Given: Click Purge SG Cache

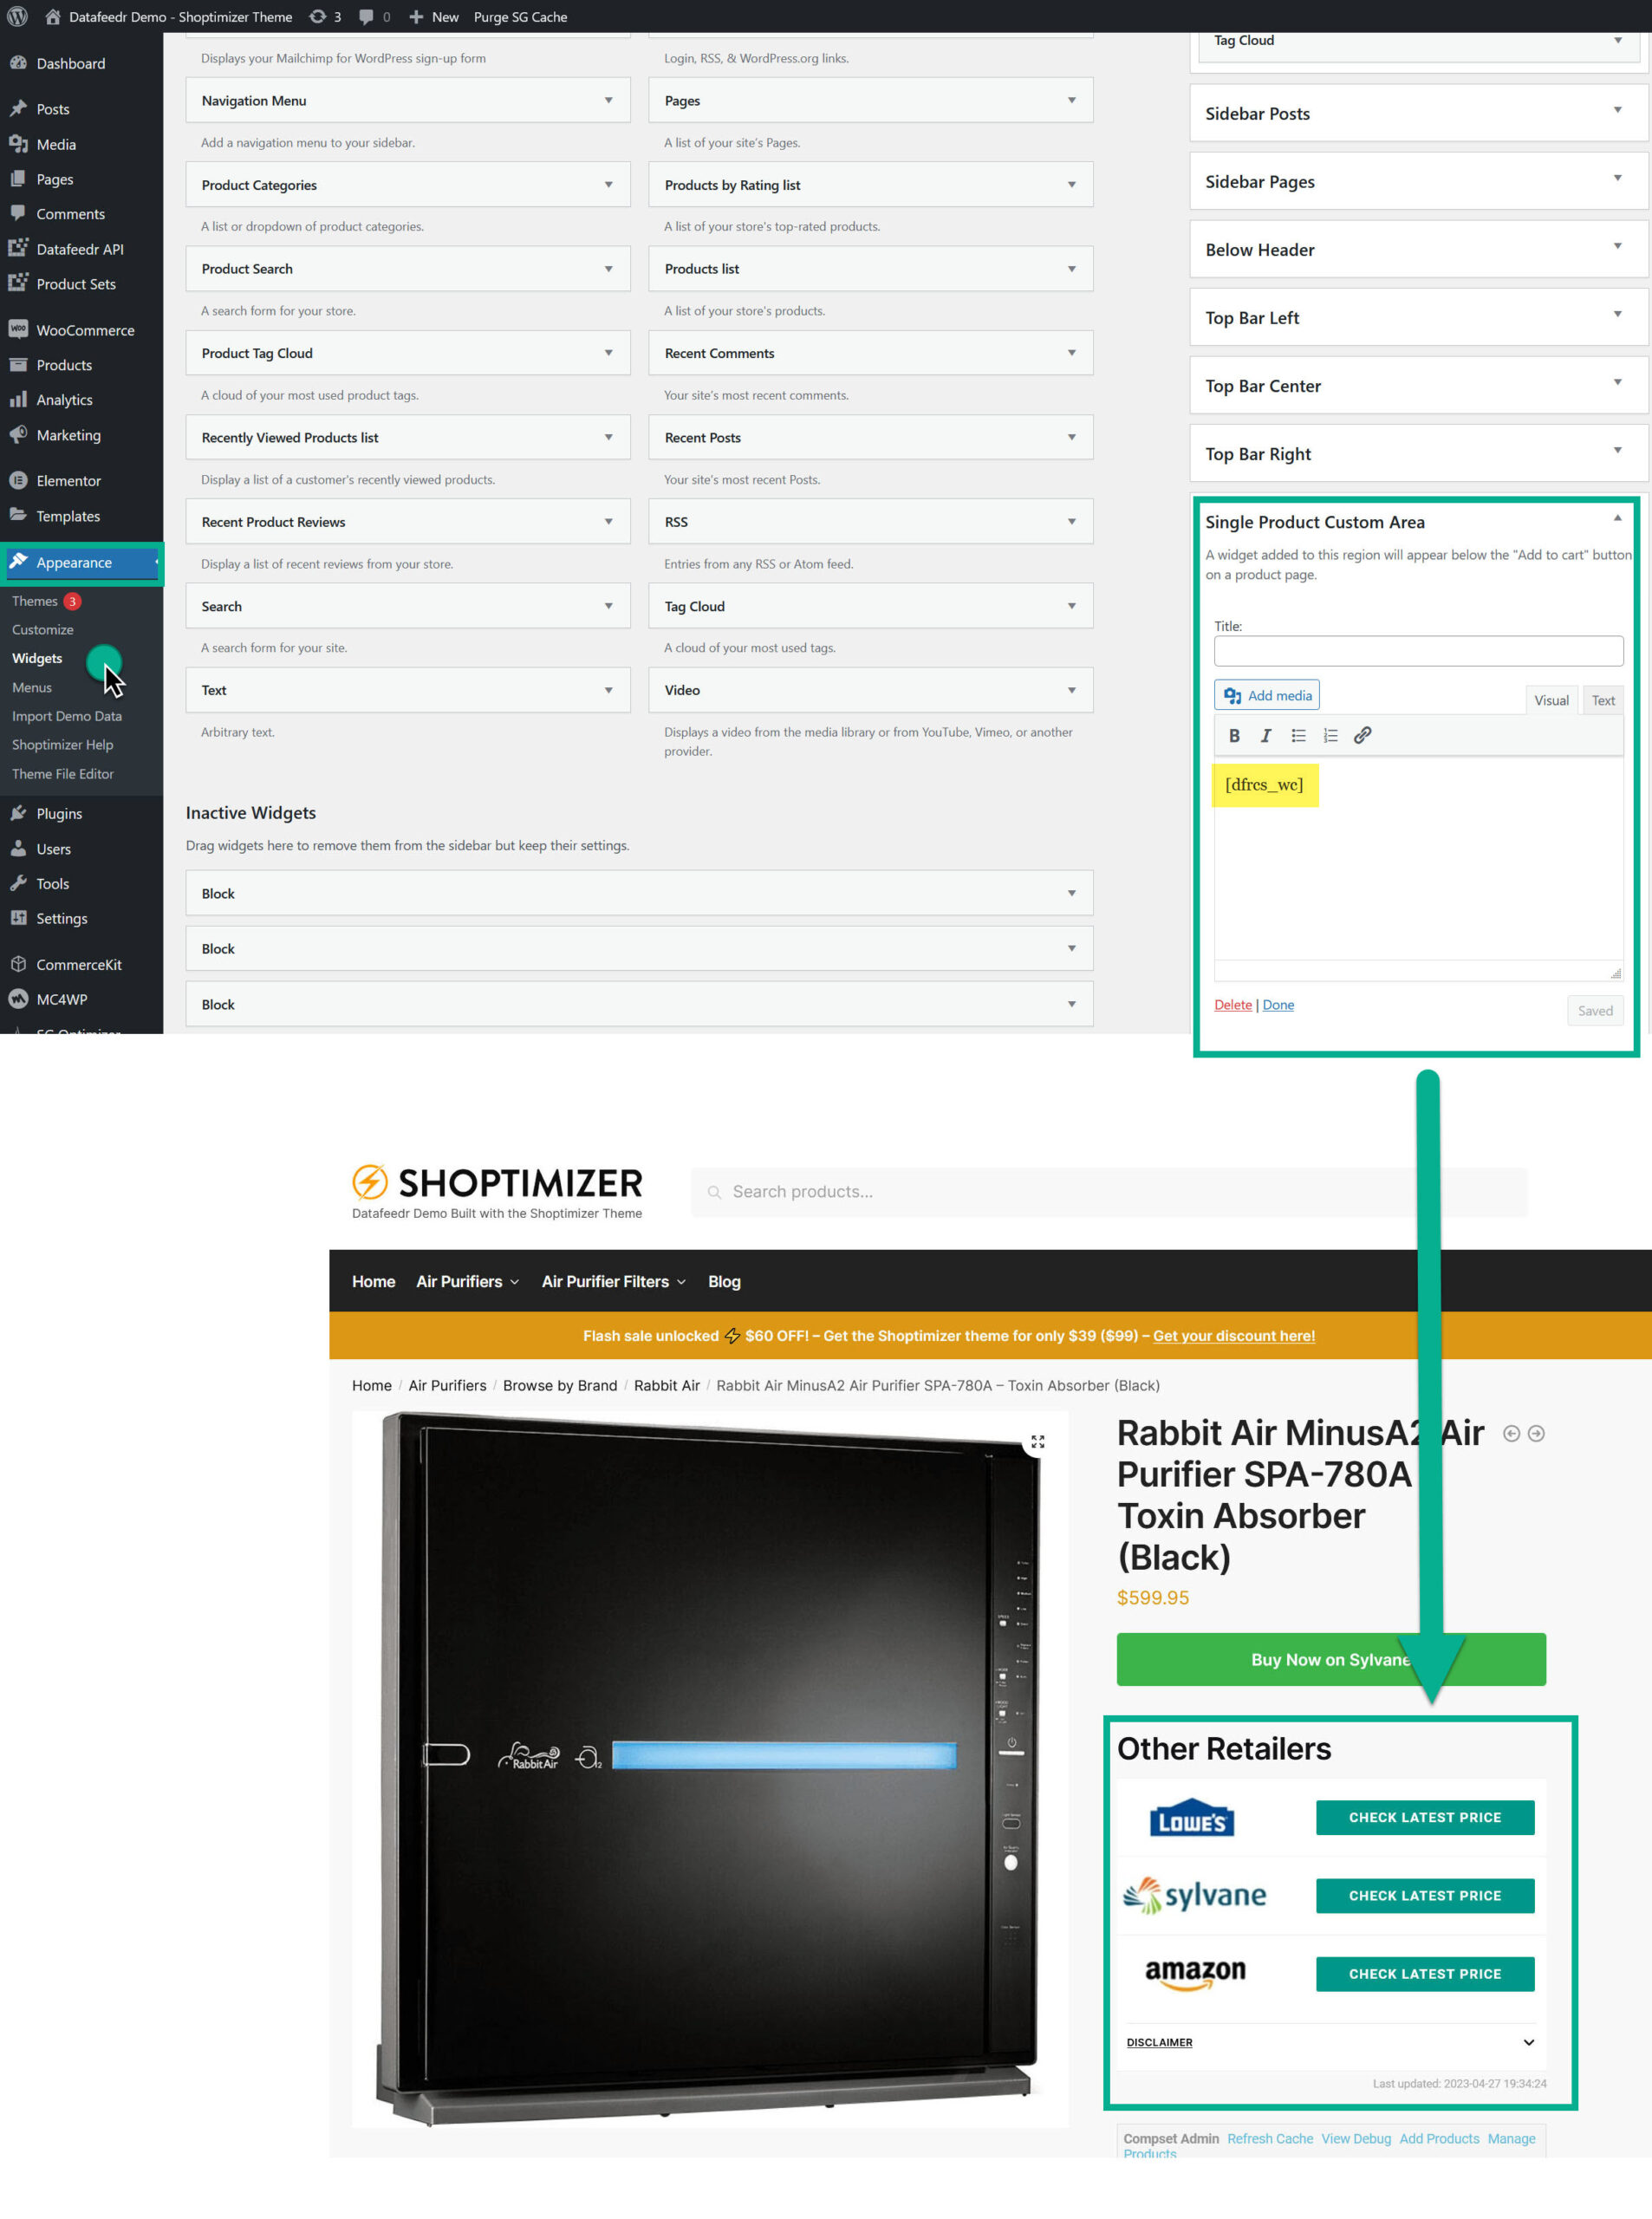Looking at the screenshot, I should (520, 16).
